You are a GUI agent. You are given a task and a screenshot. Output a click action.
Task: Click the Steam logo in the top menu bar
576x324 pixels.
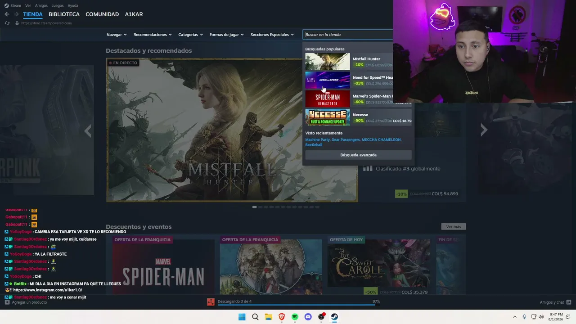tap(7, 5)
